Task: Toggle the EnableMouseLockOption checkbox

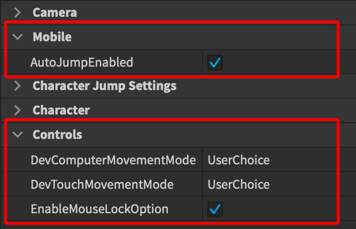Action: coord(215,209)
